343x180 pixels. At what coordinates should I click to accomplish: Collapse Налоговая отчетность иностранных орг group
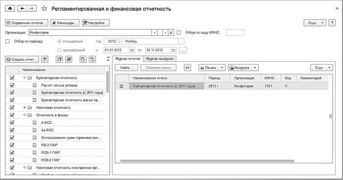click(x=24, y=168)
